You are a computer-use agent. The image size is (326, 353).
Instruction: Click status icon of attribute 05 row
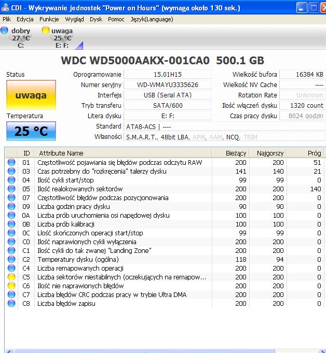pos(11,189)
